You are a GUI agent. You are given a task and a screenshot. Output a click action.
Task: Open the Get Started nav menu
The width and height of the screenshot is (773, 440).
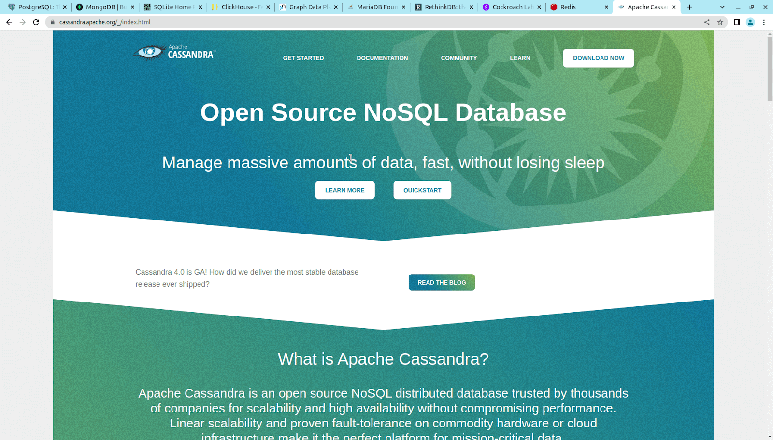[303, 58]
